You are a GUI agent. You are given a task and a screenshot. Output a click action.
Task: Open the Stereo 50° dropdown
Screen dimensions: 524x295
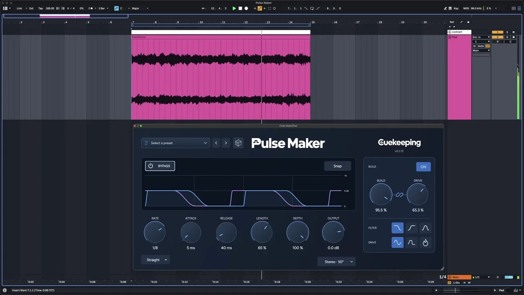[x=337, y=262]
